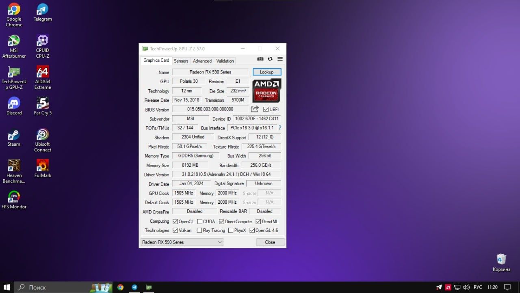
Task: Open Heaven Benchmark desktop icon
Action: (x=14, y=171)
